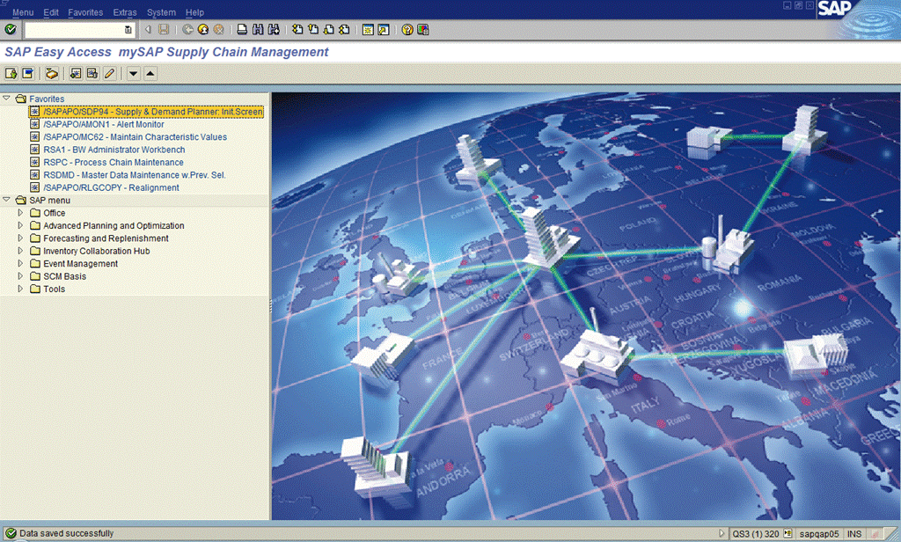Click the Next Page icon
The image size is (901, 542).
[329, 29]
